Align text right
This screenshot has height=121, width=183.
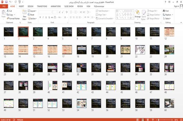77,17
